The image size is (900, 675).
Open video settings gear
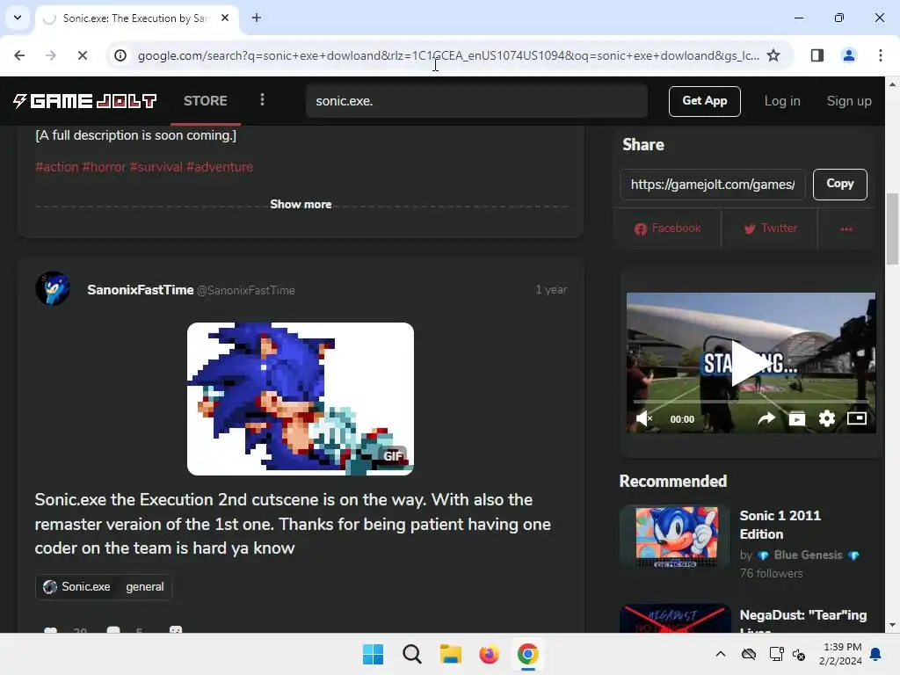826,418
